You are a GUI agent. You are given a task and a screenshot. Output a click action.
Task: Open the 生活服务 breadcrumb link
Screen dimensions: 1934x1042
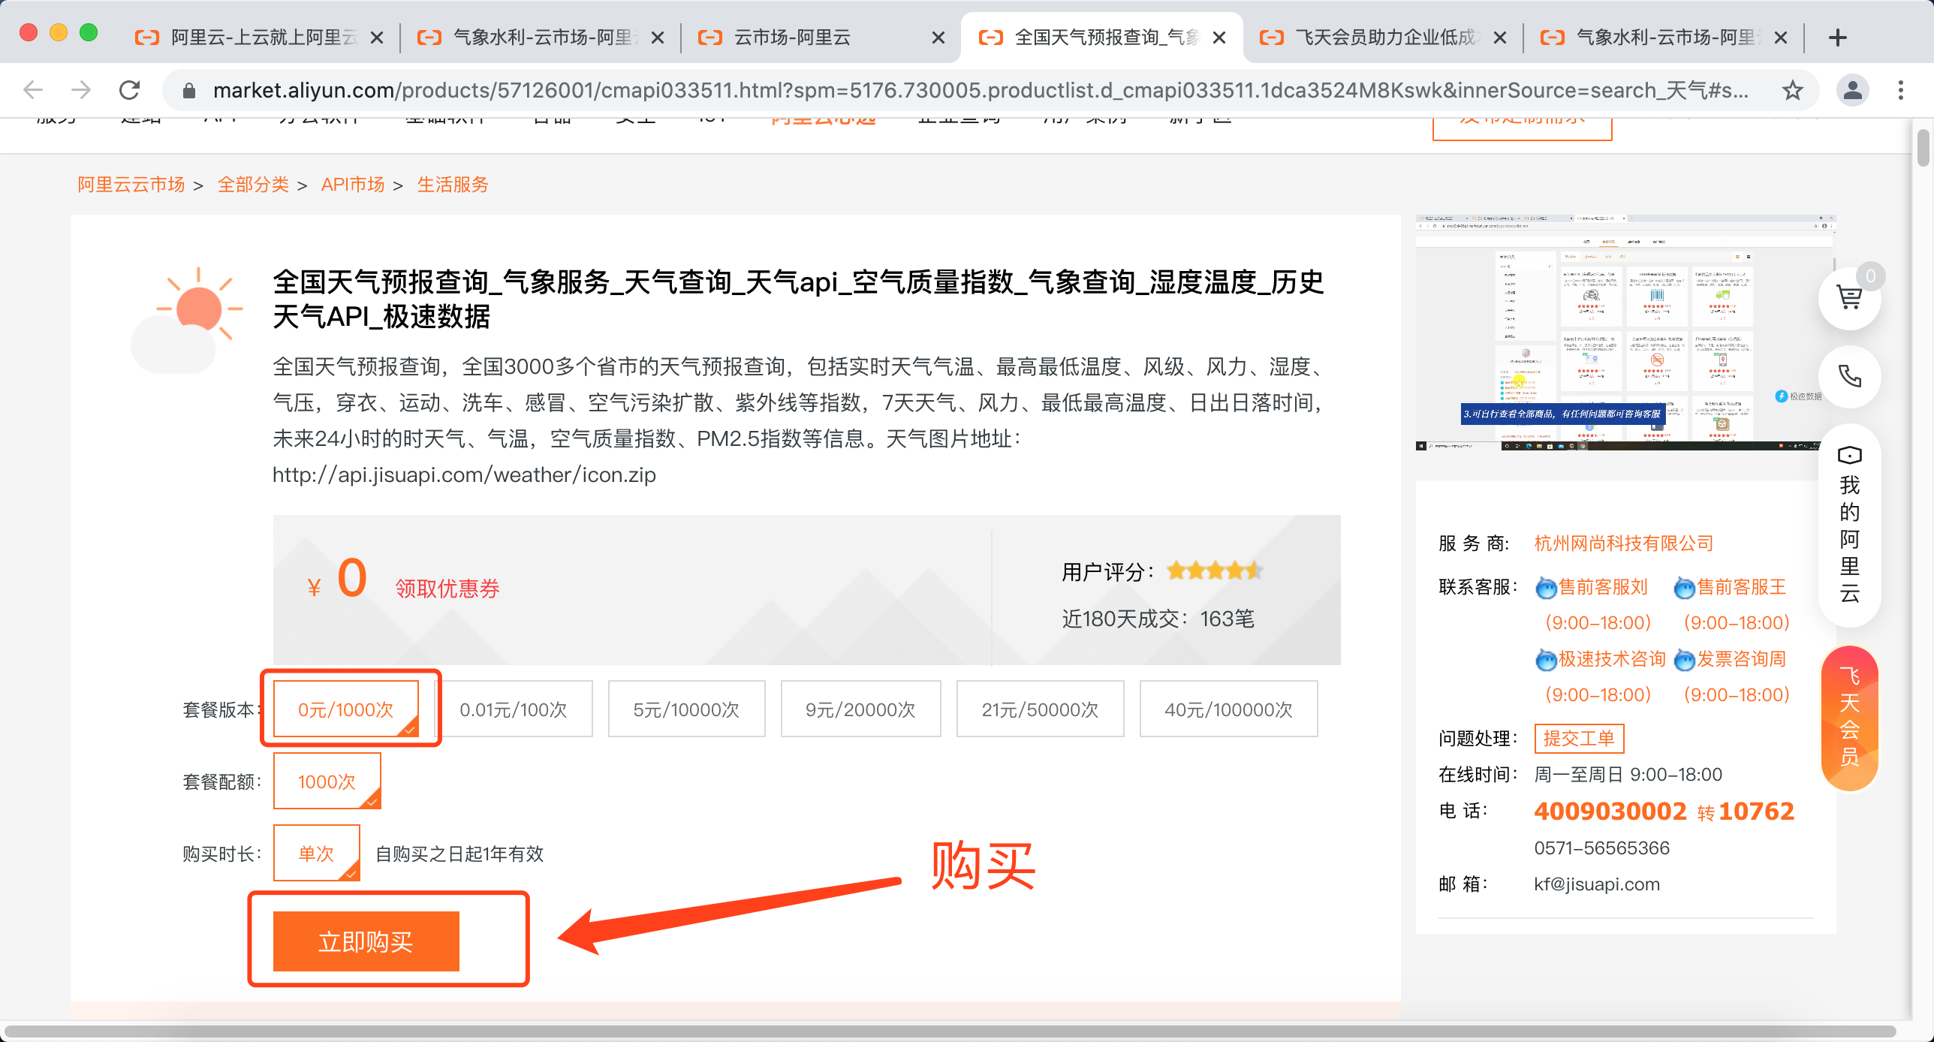[x=453, y=185]
